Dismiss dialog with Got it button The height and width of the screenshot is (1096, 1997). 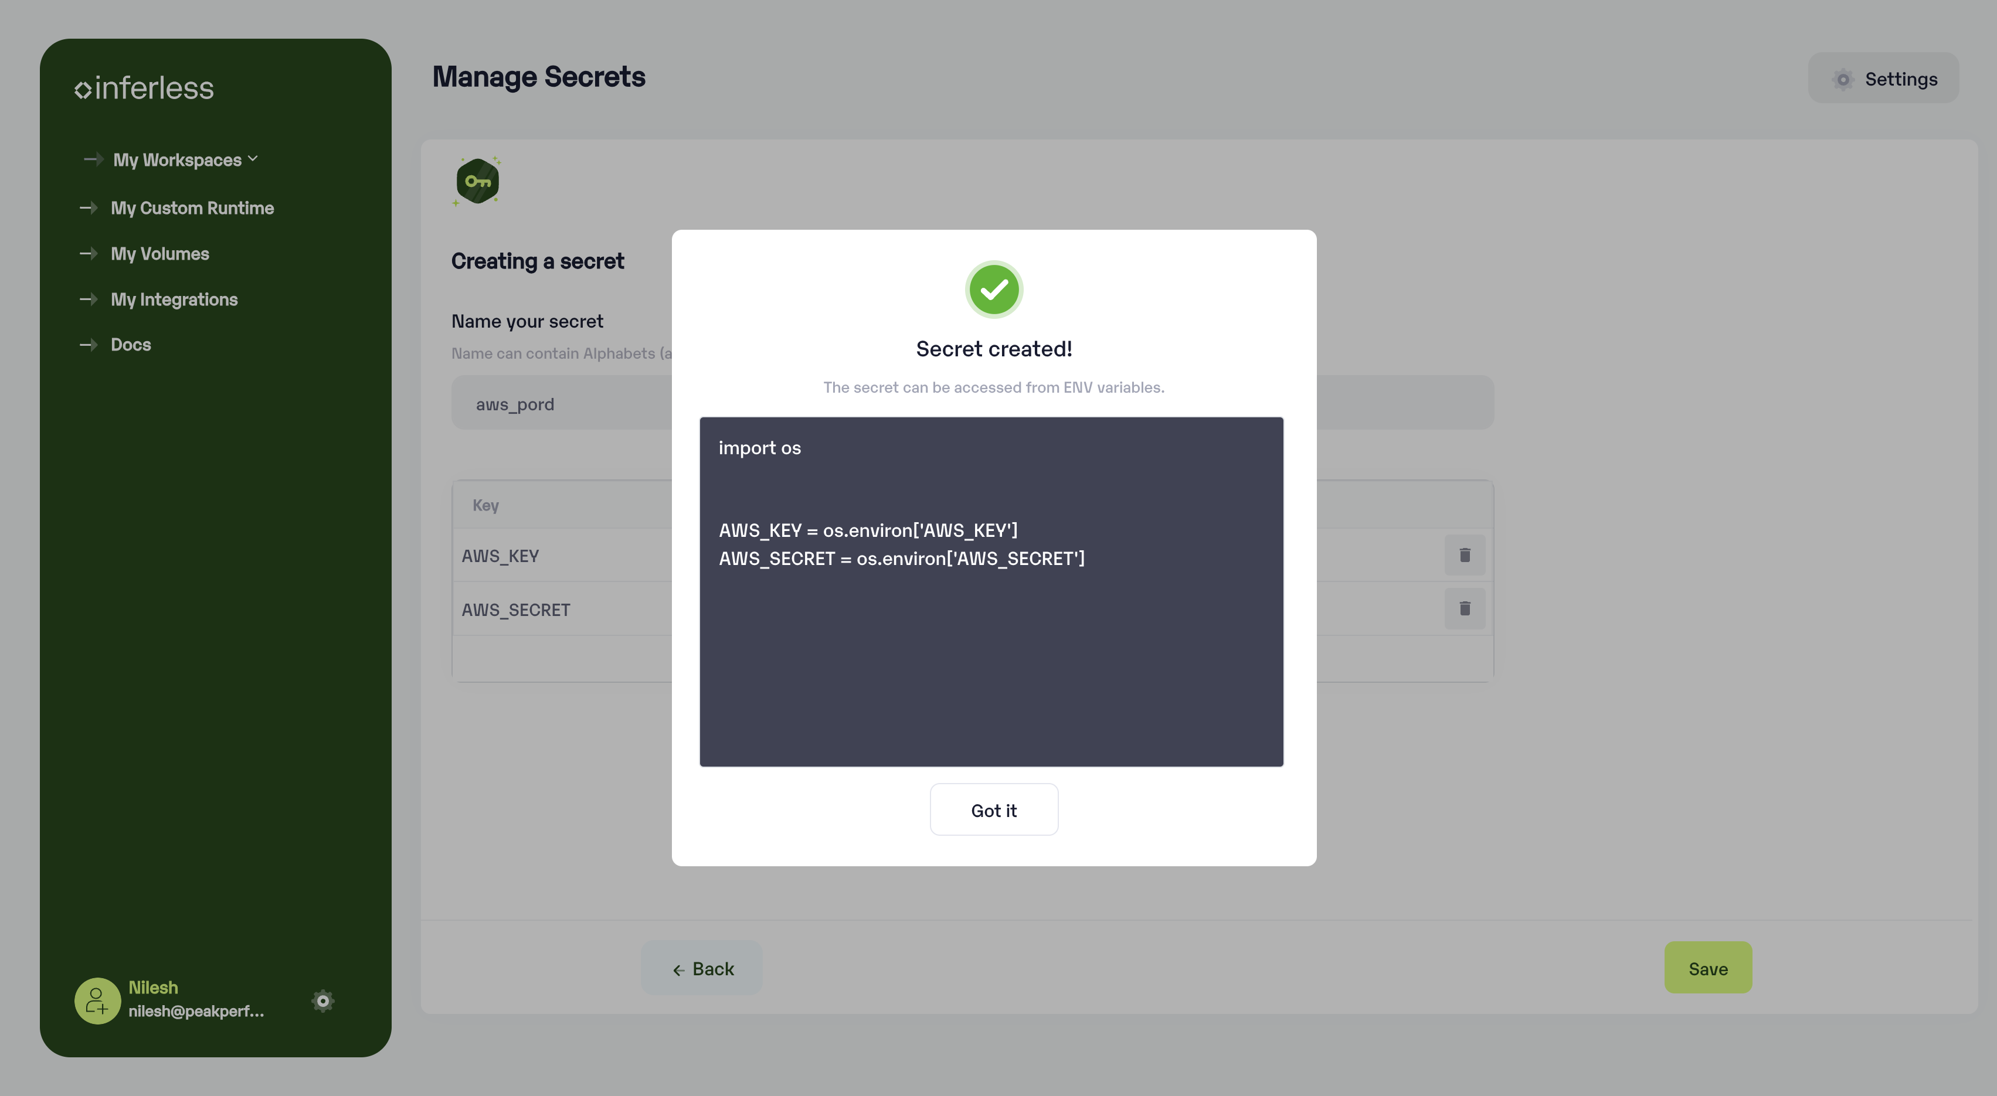coord(994,810)
